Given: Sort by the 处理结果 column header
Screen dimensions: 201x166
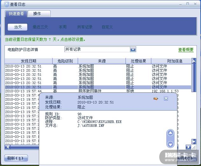Looking at the screenshot, I should pyautogui.click(x=138, y=61).
